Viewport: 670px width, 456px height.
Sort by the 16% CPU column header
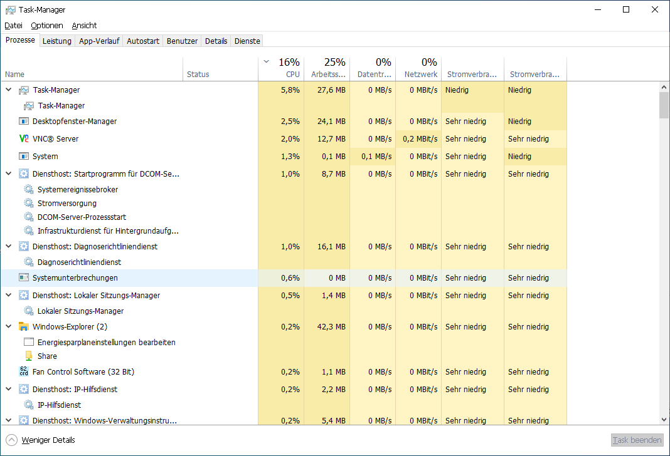281,69
